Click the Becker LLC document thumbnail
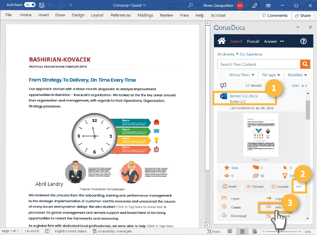Screen dimensions: 317x235 coord(261,135)
